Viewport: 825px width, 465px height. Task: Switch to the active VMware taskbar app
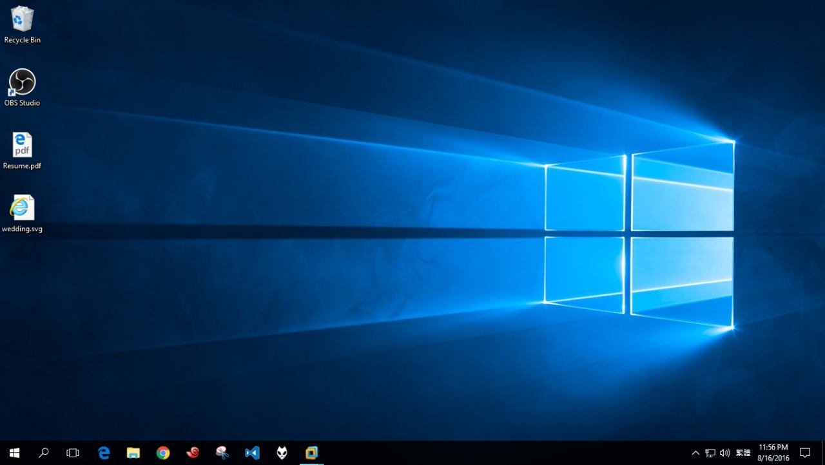click(312, 453)
